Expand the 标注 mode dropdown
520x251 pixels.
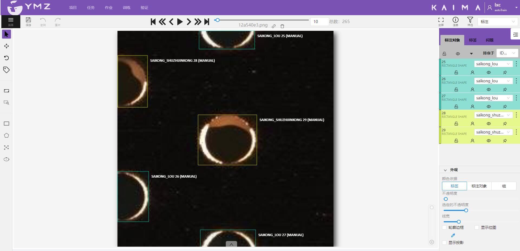pyautogui.click(x=498, y=22)
